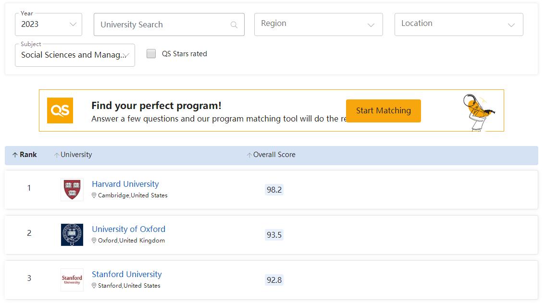Click the Stanford University logo
This screenshot has height=303, width=545.
pos(72,279)
